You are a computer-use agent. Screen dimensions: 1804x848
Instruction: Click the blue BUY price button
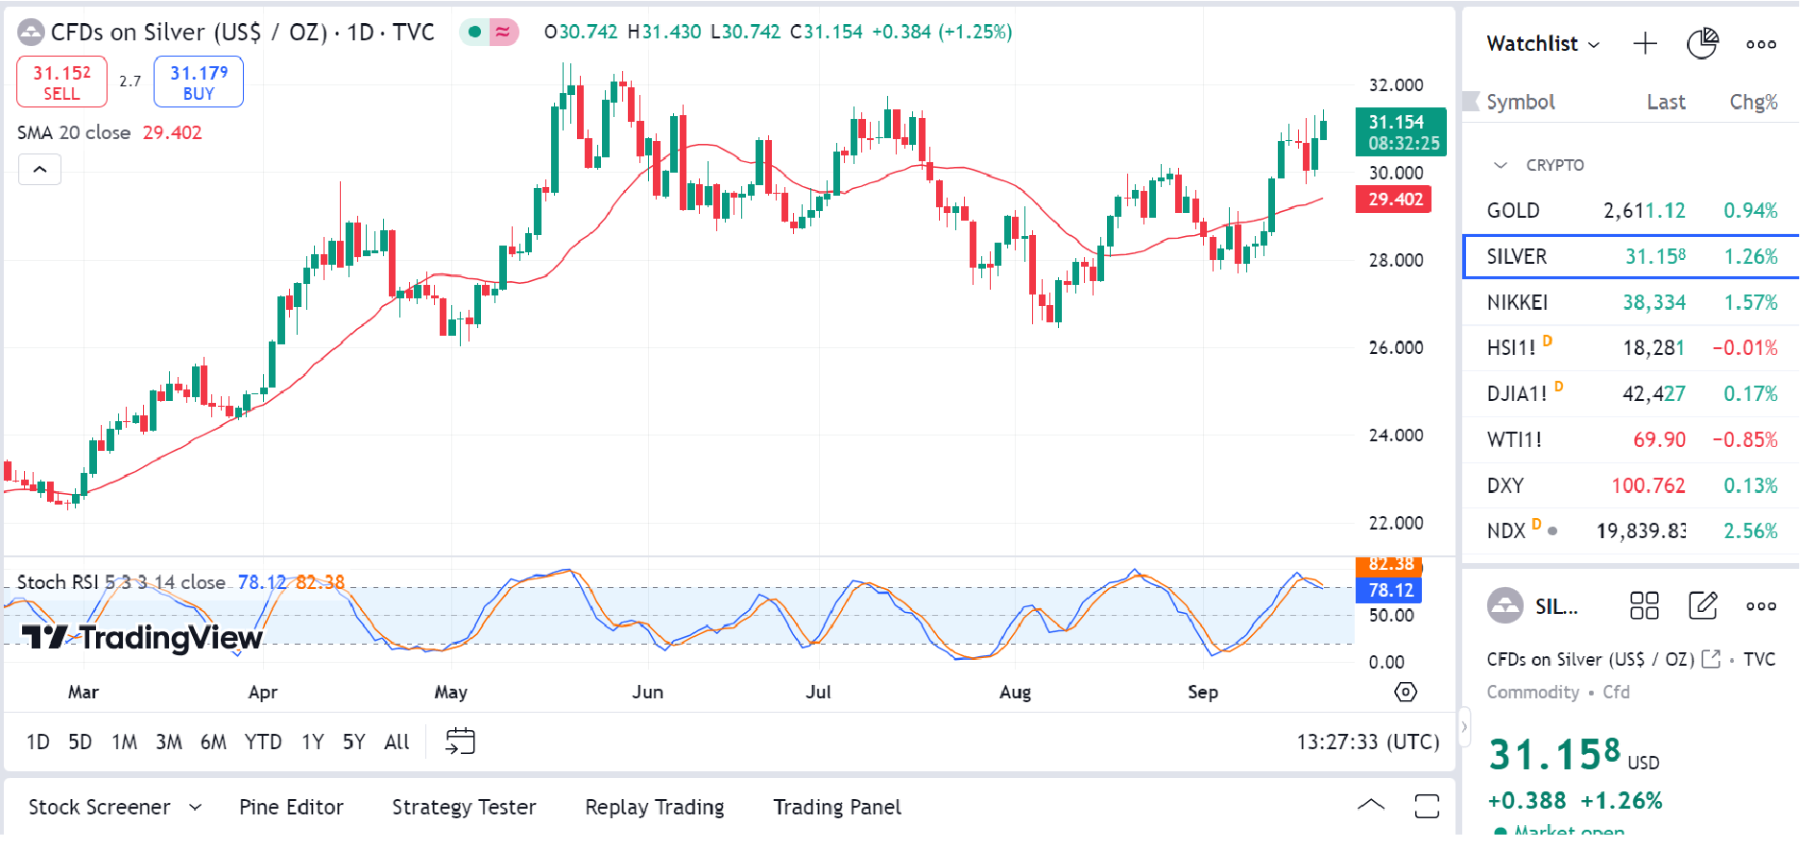[199, 82]
